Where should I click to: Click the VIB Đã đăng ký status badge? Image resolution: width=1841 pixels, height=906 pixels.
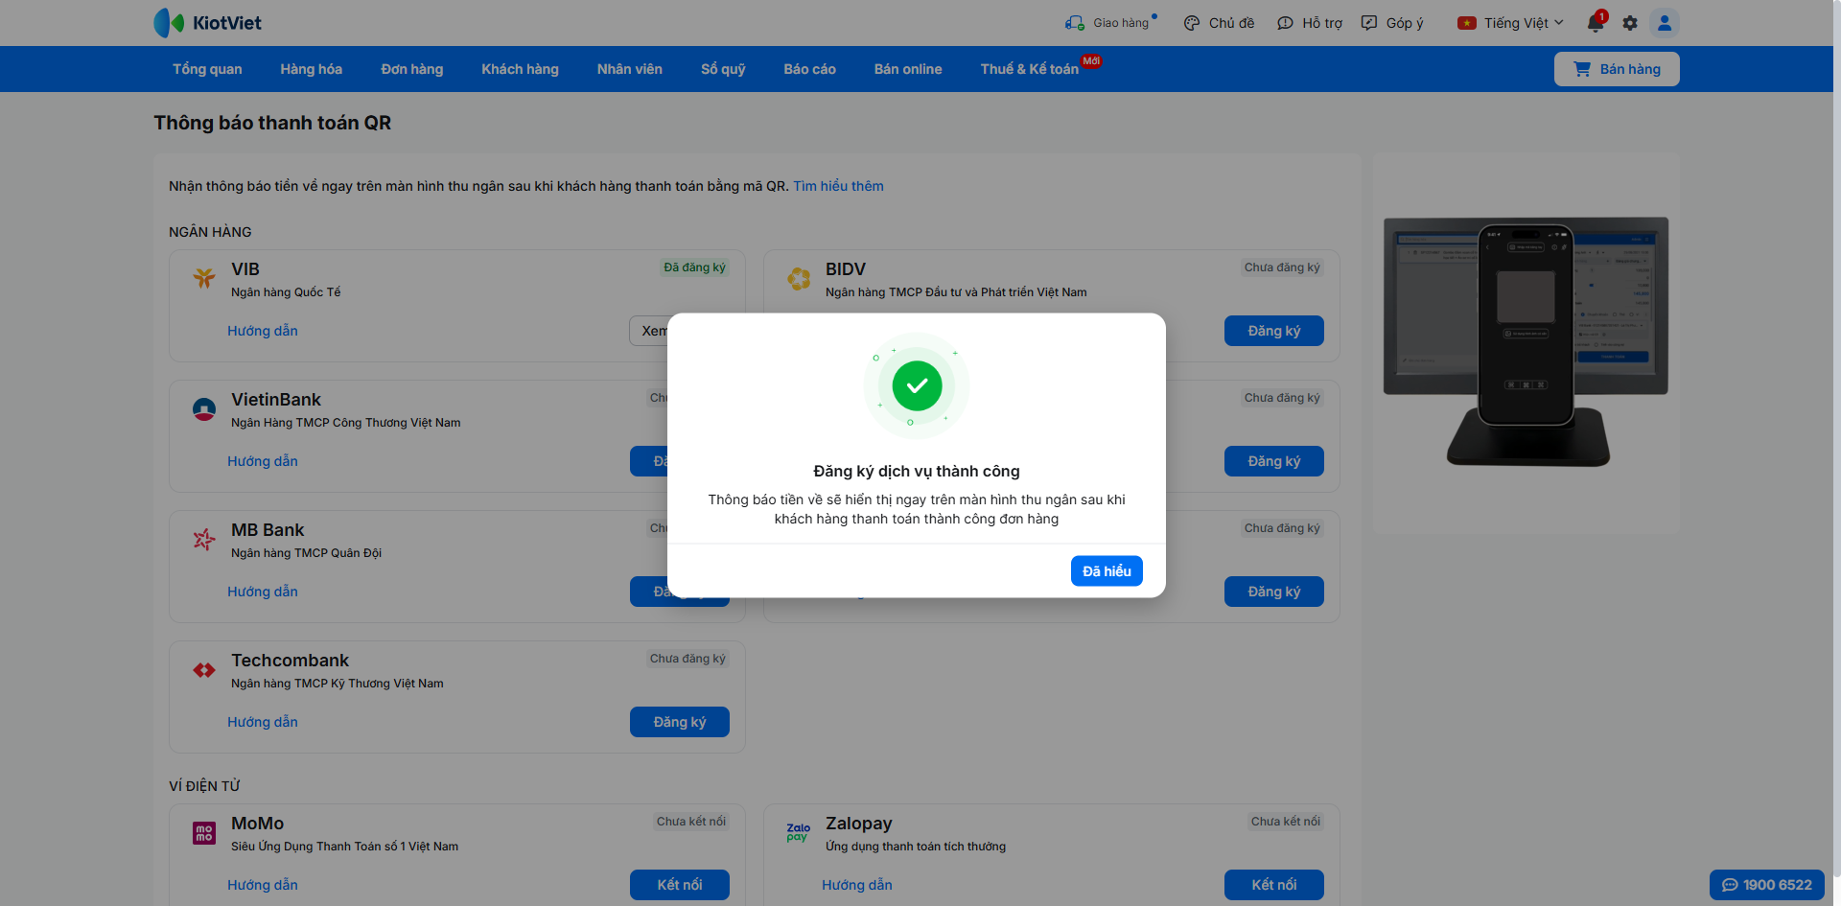[x=694, y=267]
